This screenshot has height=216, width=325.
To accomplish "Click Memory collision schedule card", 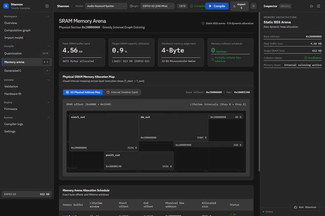I will click(x=231, y=52).
